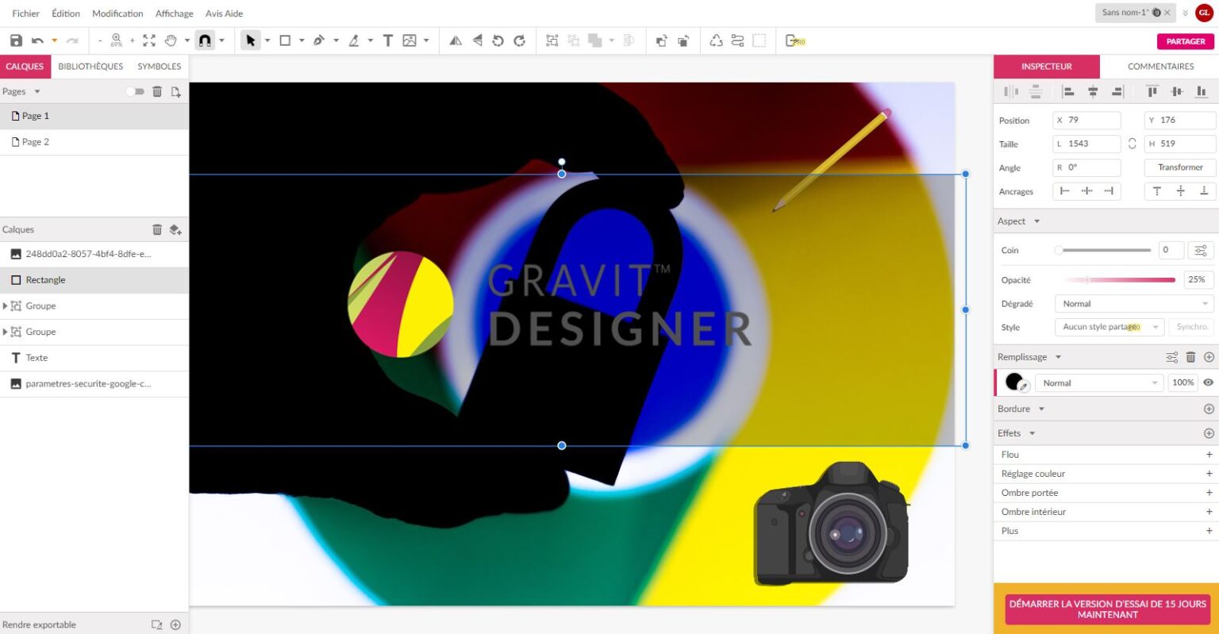Hide the Remplissage fill using the eye toggle
The height and width of the screenshot is (634, 1219).
click(x=1209, y=382)
